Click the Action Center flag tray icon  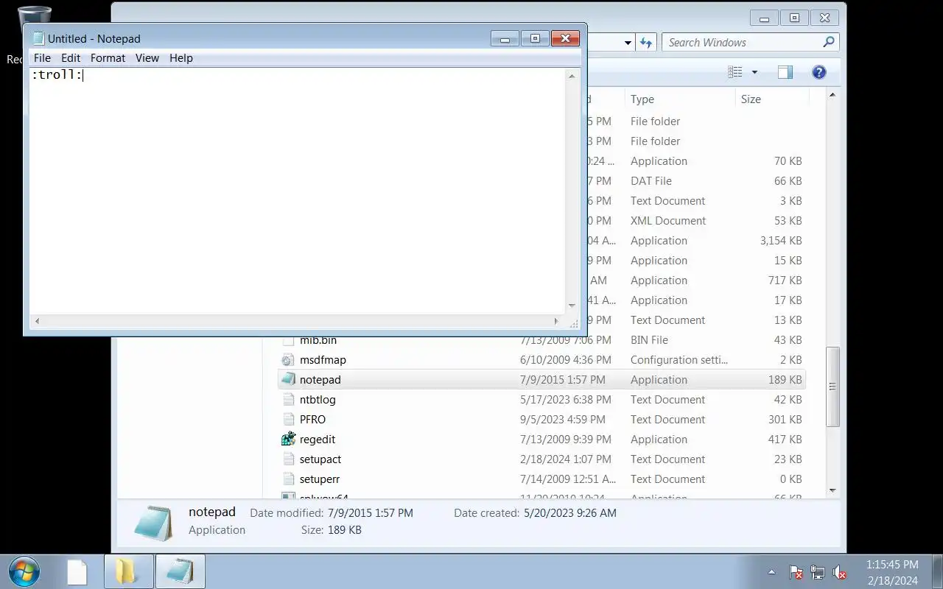(796, 572)
